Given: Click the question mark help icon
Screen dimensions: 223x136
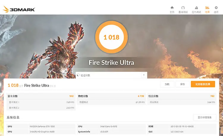Looking at the screenshot, I should coord(144,75).
